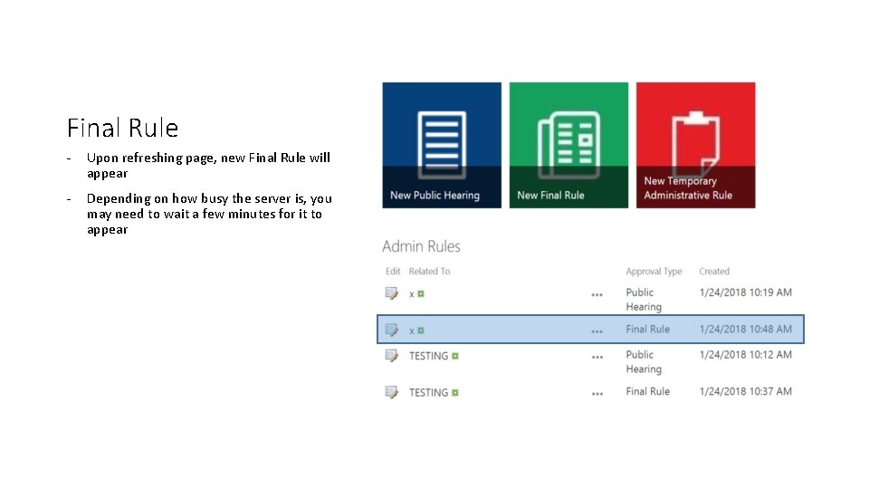This screenshot has height=489, width=869.
Task: Edit the TESTING 10:37 AM row
Action: point(391,392)
